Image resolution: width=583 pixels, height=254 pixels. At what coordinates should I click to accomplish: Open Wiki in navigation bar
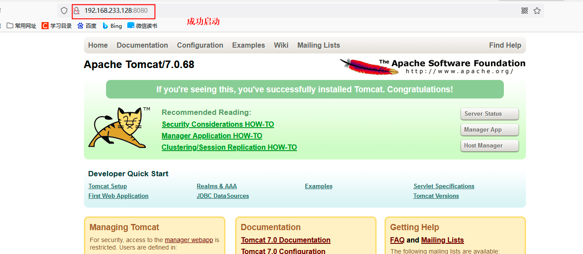tap(281, 45)
